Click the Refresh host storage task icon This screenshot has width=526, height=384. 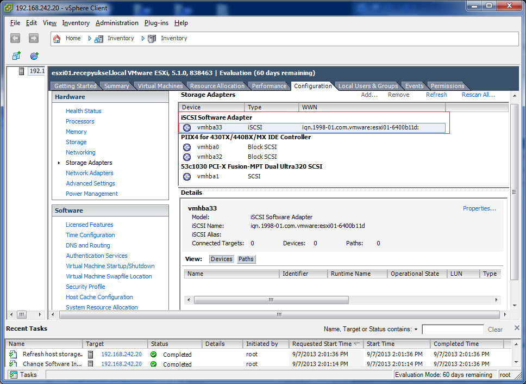pos(12,354)
